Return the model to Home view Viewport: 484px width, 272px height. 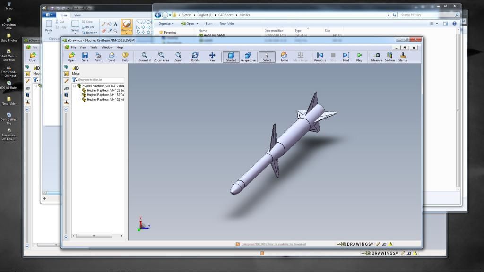284,57
